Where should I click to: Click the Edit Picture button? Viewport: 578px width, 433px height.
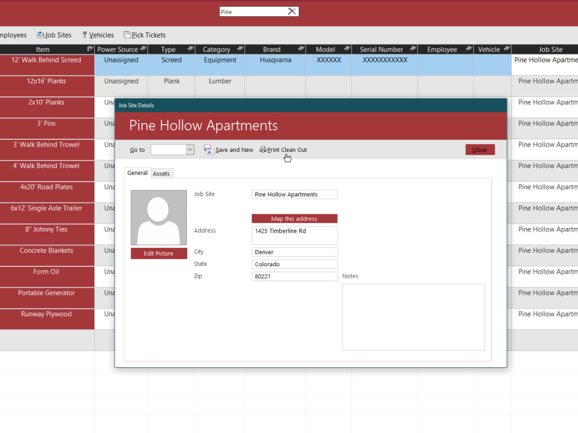pos(158,253)
